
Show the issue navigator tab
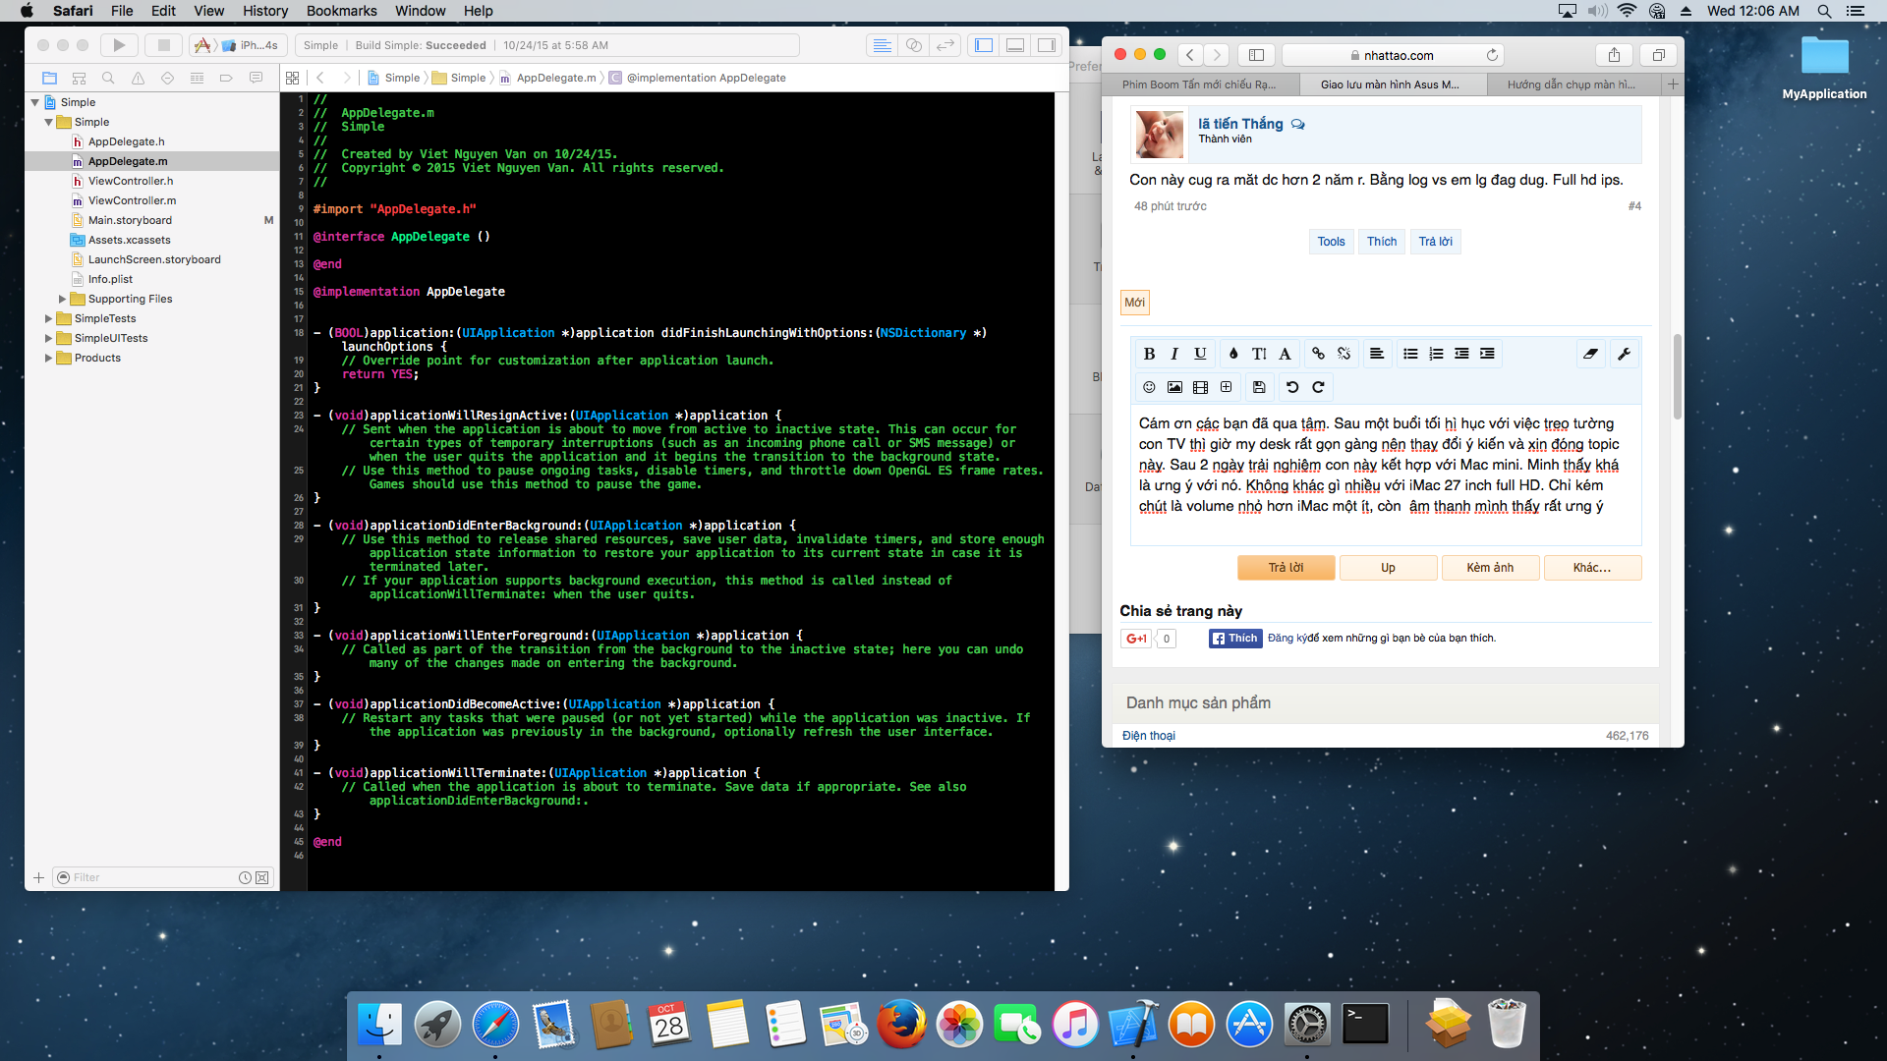tap(138, 78)
